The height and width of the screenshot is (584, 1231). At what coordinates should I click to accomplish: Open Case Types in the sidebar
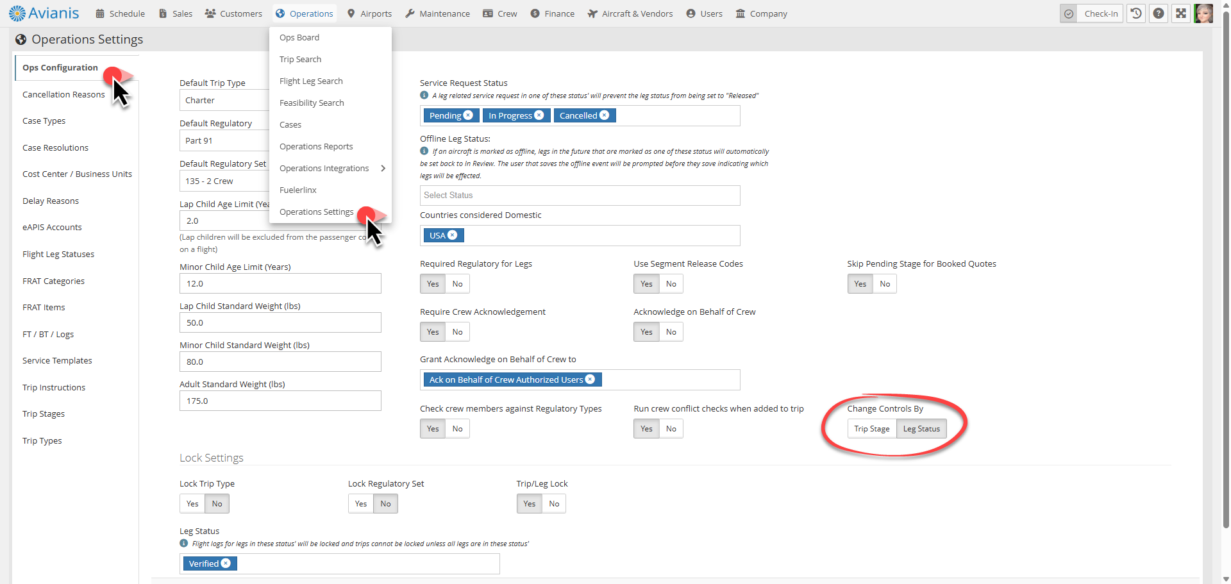(44, 121)
